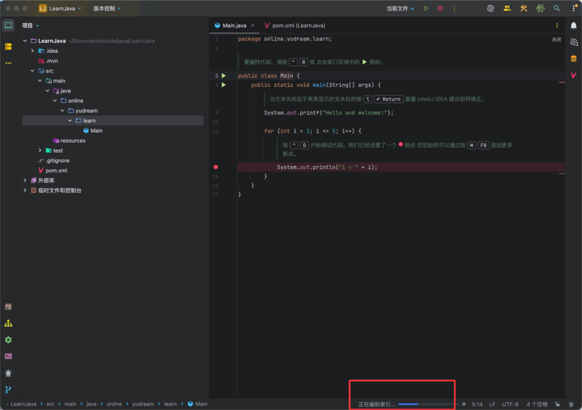Select the Main.java editor tab
Viewport: 582px width, 410px height.
click(234, 26)
